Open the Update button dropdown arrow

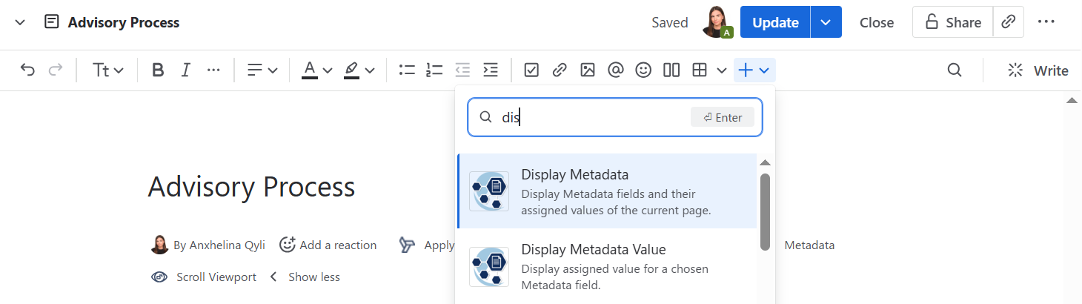(x=826, y=22)
